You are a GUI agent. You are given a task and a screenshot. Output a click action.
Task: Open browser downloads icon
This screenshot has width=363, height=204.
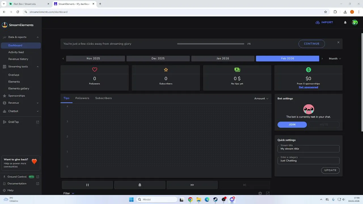[345, 12]
